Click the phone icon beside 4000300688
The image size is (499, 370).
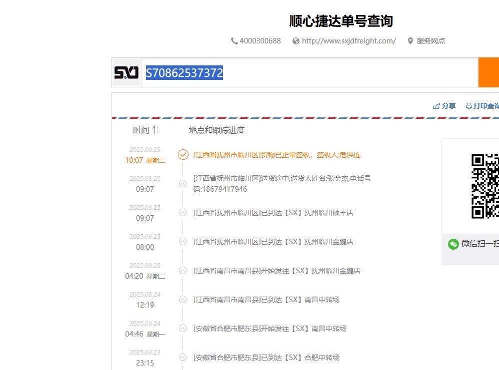[x=234, y=41]
